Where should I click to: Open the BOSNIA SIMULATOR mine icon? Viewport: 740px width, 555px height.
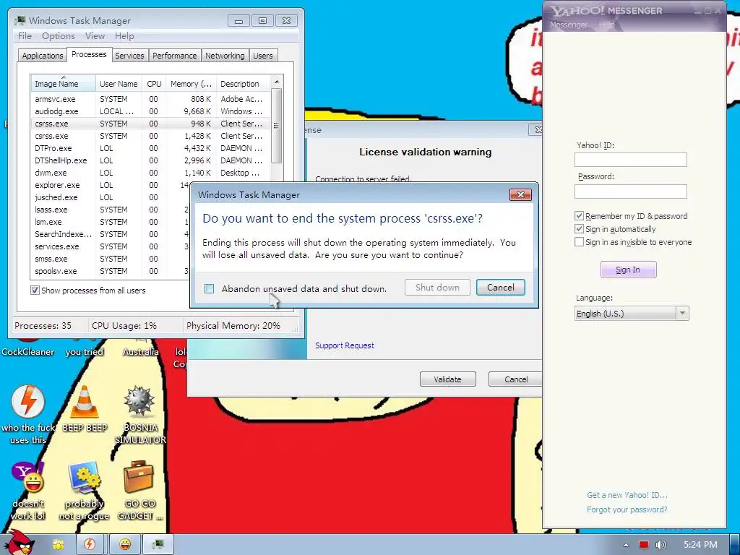(139, 402)
